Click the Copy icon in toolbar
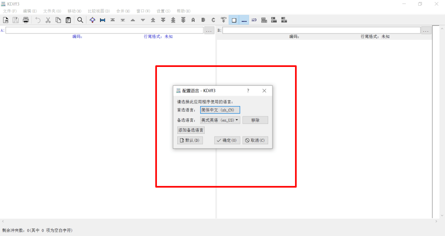 click(58, 20)
